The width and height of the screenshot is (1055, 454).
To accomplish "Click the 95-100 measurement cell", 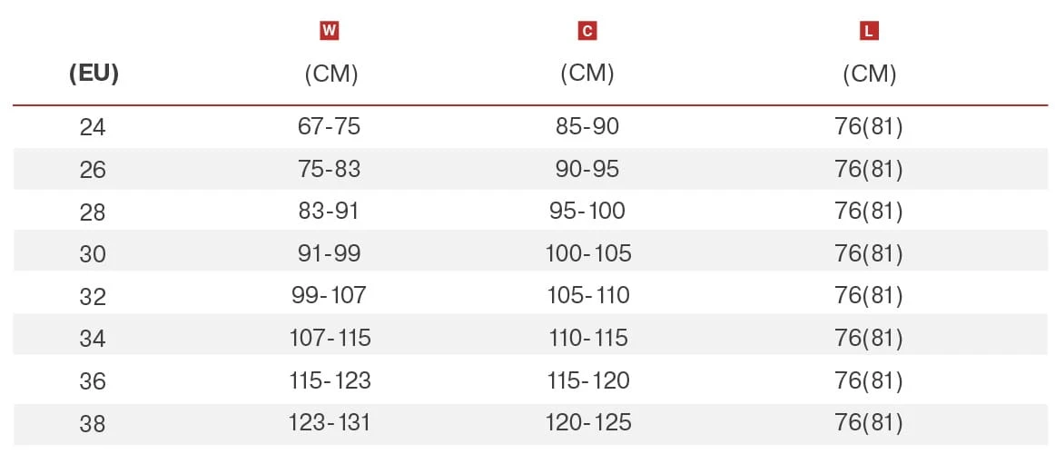I will coord(587,212).
